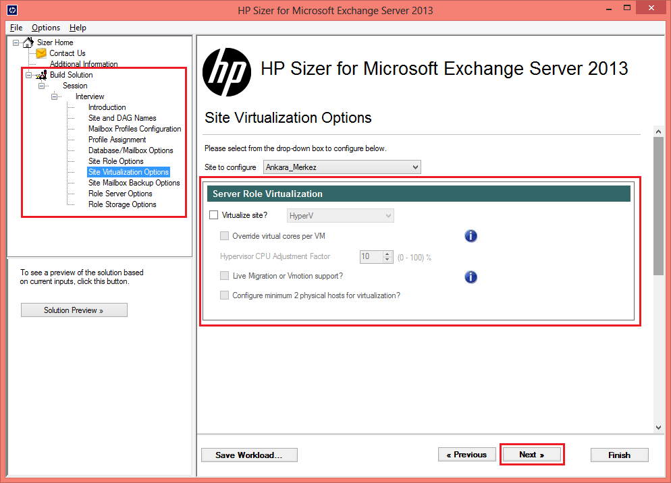Open the Options menu
This screenshot has width=671, height=483.
pos(46,28)
